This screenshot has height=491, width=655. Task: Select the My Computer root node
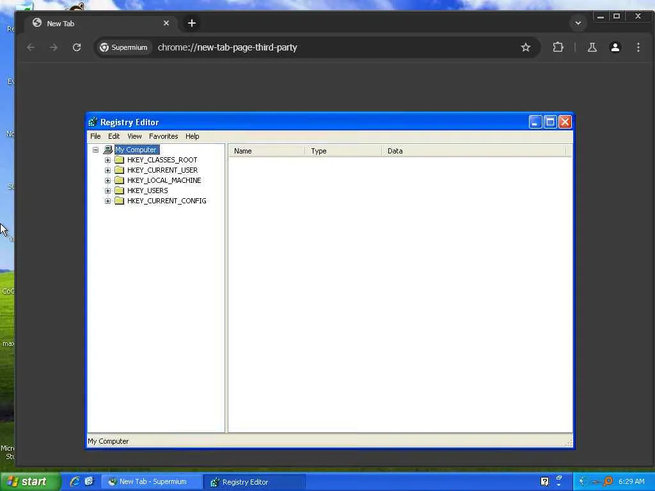coord(137,150)
